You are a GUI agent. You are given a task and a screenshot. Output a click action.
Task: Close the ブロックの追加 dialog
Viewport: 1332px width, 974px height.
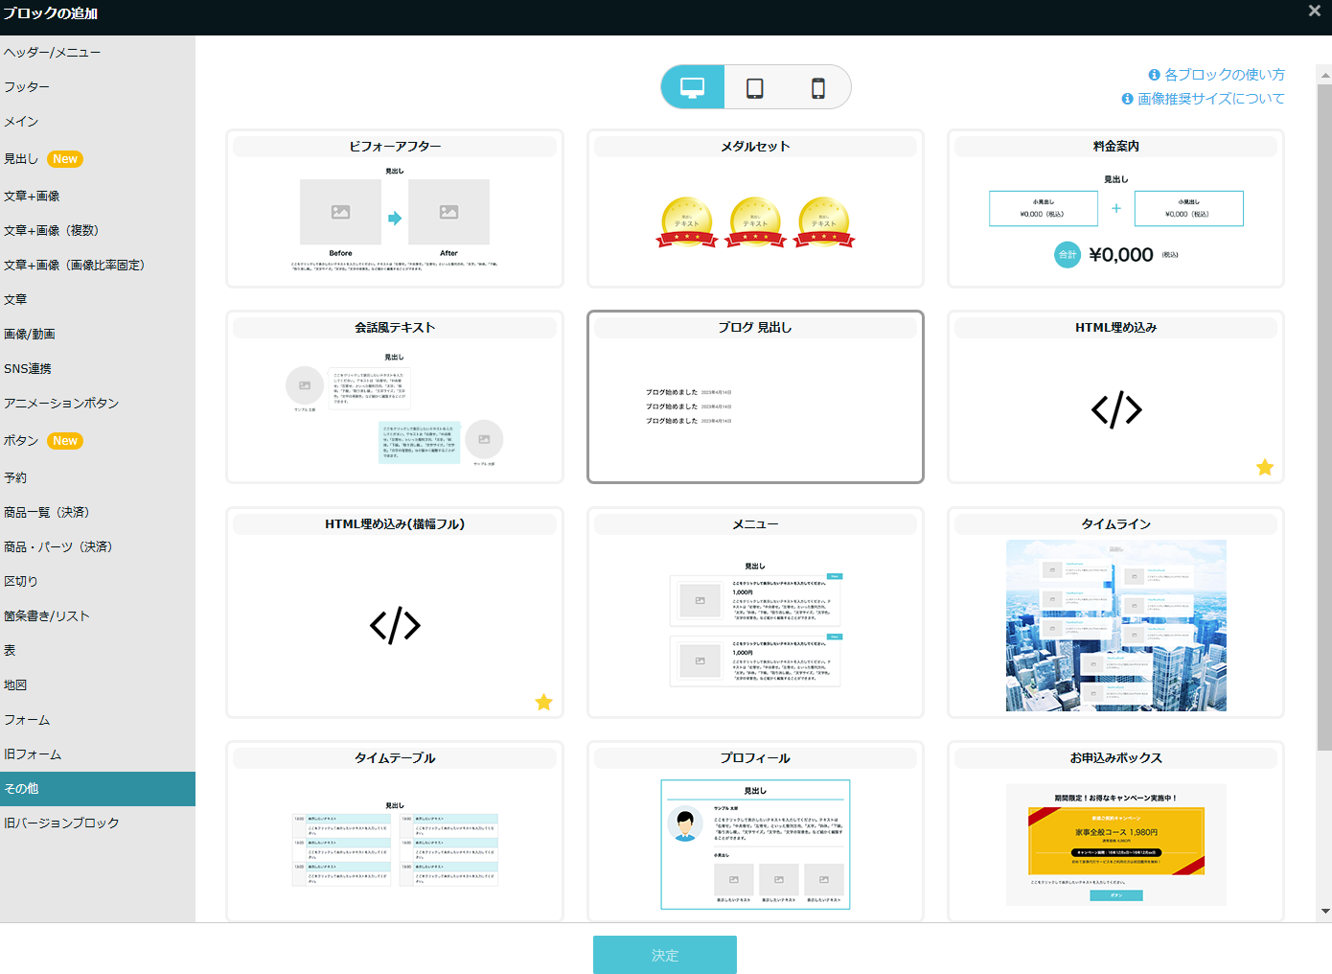coord(1314,11)
